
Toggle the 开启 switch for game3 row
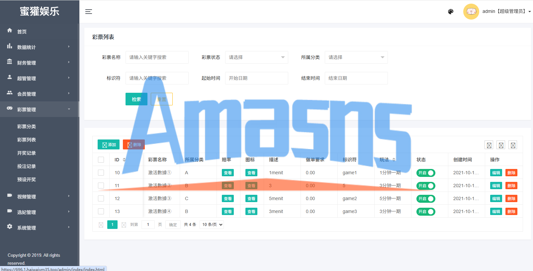pos(426,212)
